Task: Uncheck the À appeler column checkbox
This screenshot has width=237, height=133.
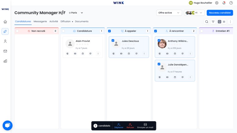Action: coord(110,31)
